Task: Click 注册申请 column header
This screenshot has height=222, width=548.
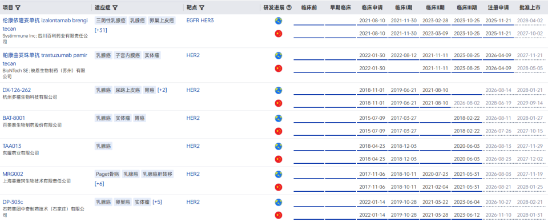Action: click(498, 7)
